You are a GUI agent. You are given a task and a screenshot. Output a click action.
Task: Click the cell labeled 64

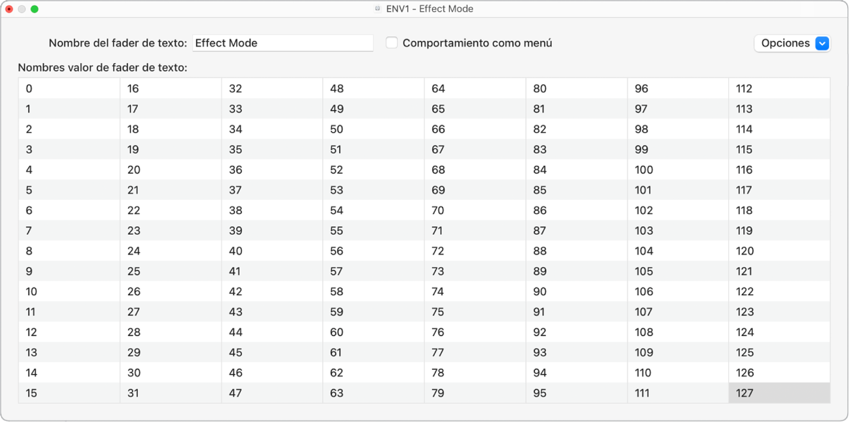(x=474, y=88)
